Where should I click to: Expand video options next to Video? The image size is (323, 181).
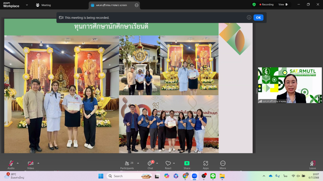pyautogui.click(x=38, y=163)
